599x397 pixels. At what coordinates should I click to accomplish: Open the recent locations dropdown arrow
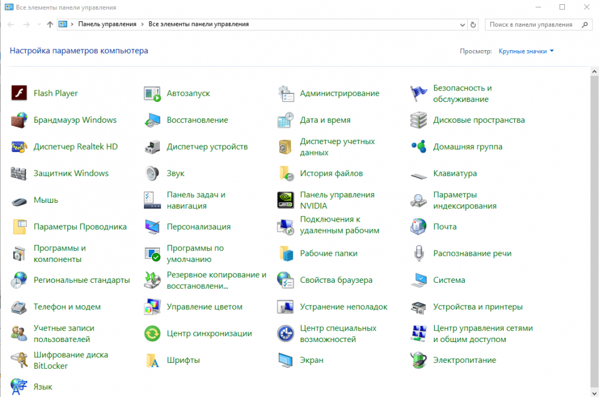point(39,24)
